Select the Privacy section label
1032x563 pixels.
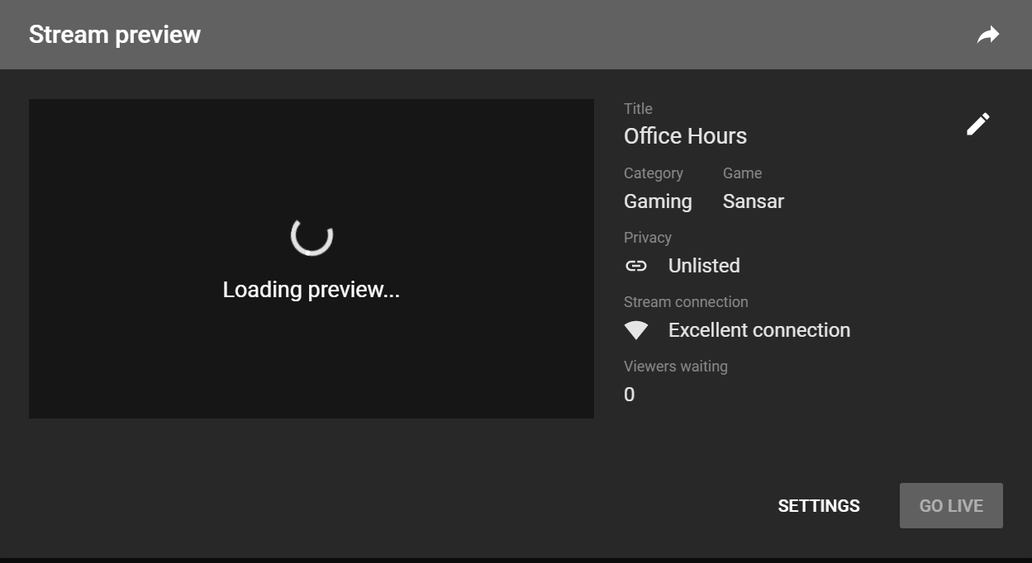(647, 237)
